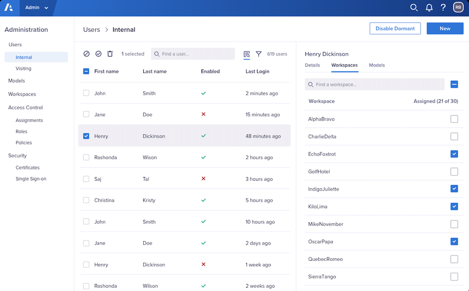Open the RB user profile avatar
This screenshot has height=291, width=469.
click(x=458, y=8)
